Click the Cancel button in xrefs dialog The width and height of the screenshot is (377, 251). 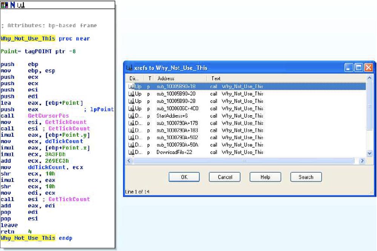(225, 177)
